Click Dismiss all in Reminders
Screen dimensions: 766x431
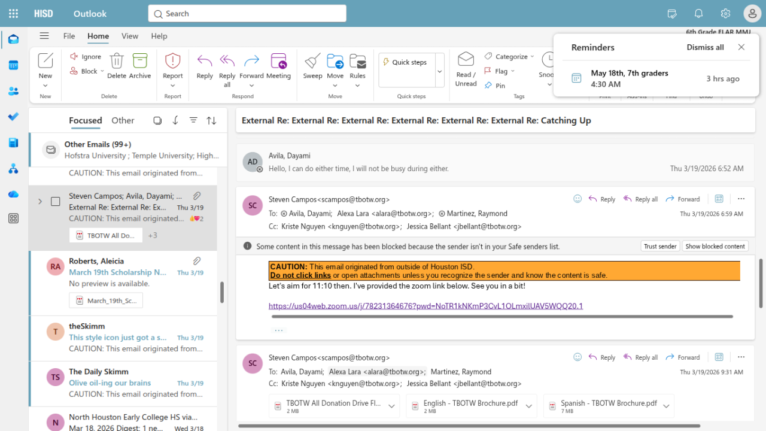click(705, 47)
